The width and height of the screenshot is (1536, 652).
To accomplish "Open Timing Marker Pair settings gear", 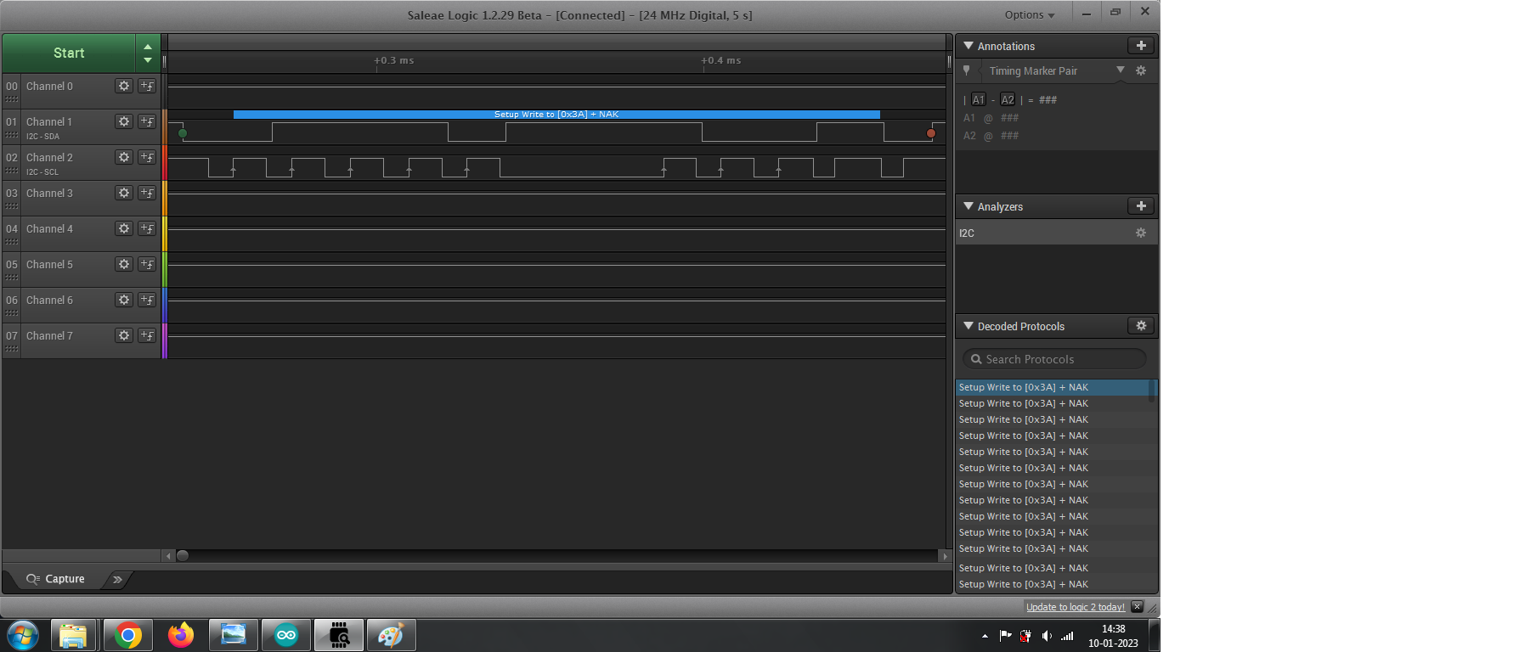I will [x=1141, y=70].
